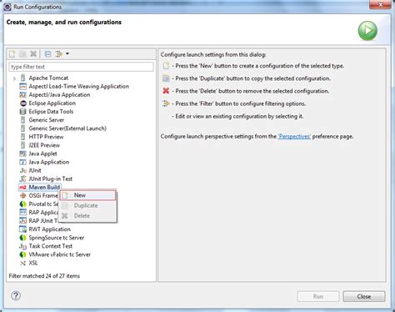Expand the Apache Tomcat tree node
Image resolution: width=395 pixels, height=312 pixels.
[x=14, y=78]
